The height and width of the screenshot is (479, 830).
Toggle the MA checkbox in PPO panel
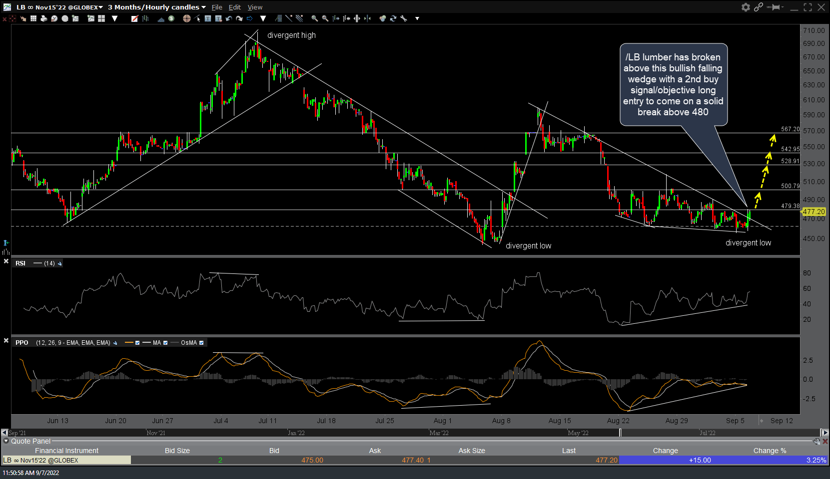tap(165, 343)
